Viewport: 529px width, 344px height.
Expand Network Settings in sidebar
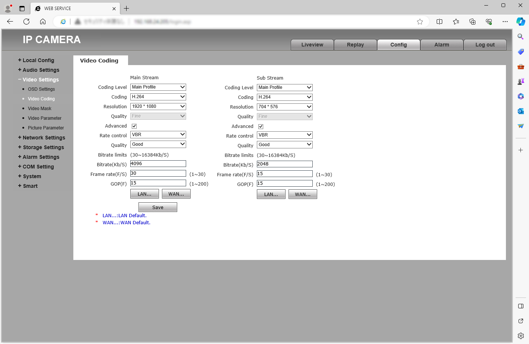[44, 138]
